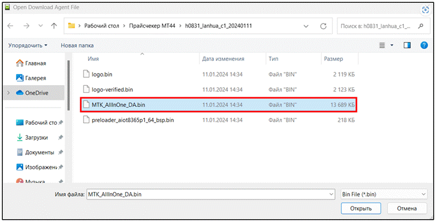Go forward using the forward arrow
The image size is (436, 222).
click(27, 26)
